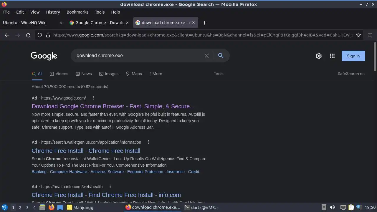Switch to the Google Chrome - Download tab

[99, 23]
